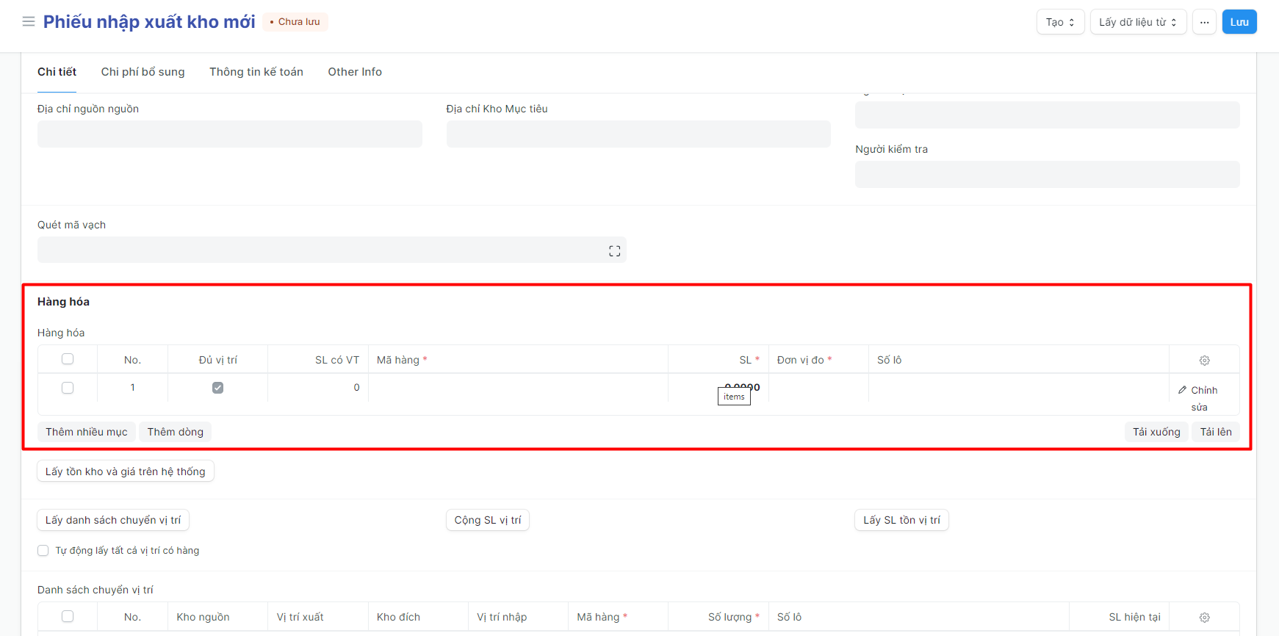The width and height of the screenshot is (1279, 636).
Task: Open Danh sách chuyển vị trí settings gear
Action: point(1204,618)
